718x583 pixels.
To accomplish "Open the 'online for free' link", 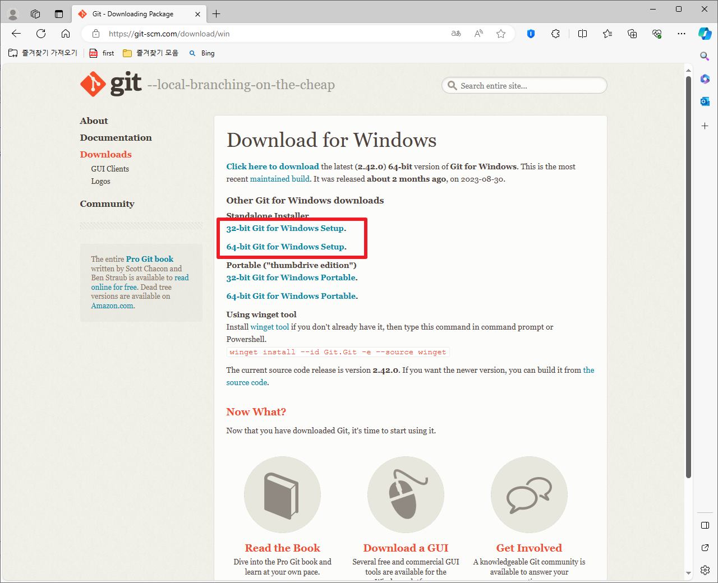I will (x=114, y=287).
